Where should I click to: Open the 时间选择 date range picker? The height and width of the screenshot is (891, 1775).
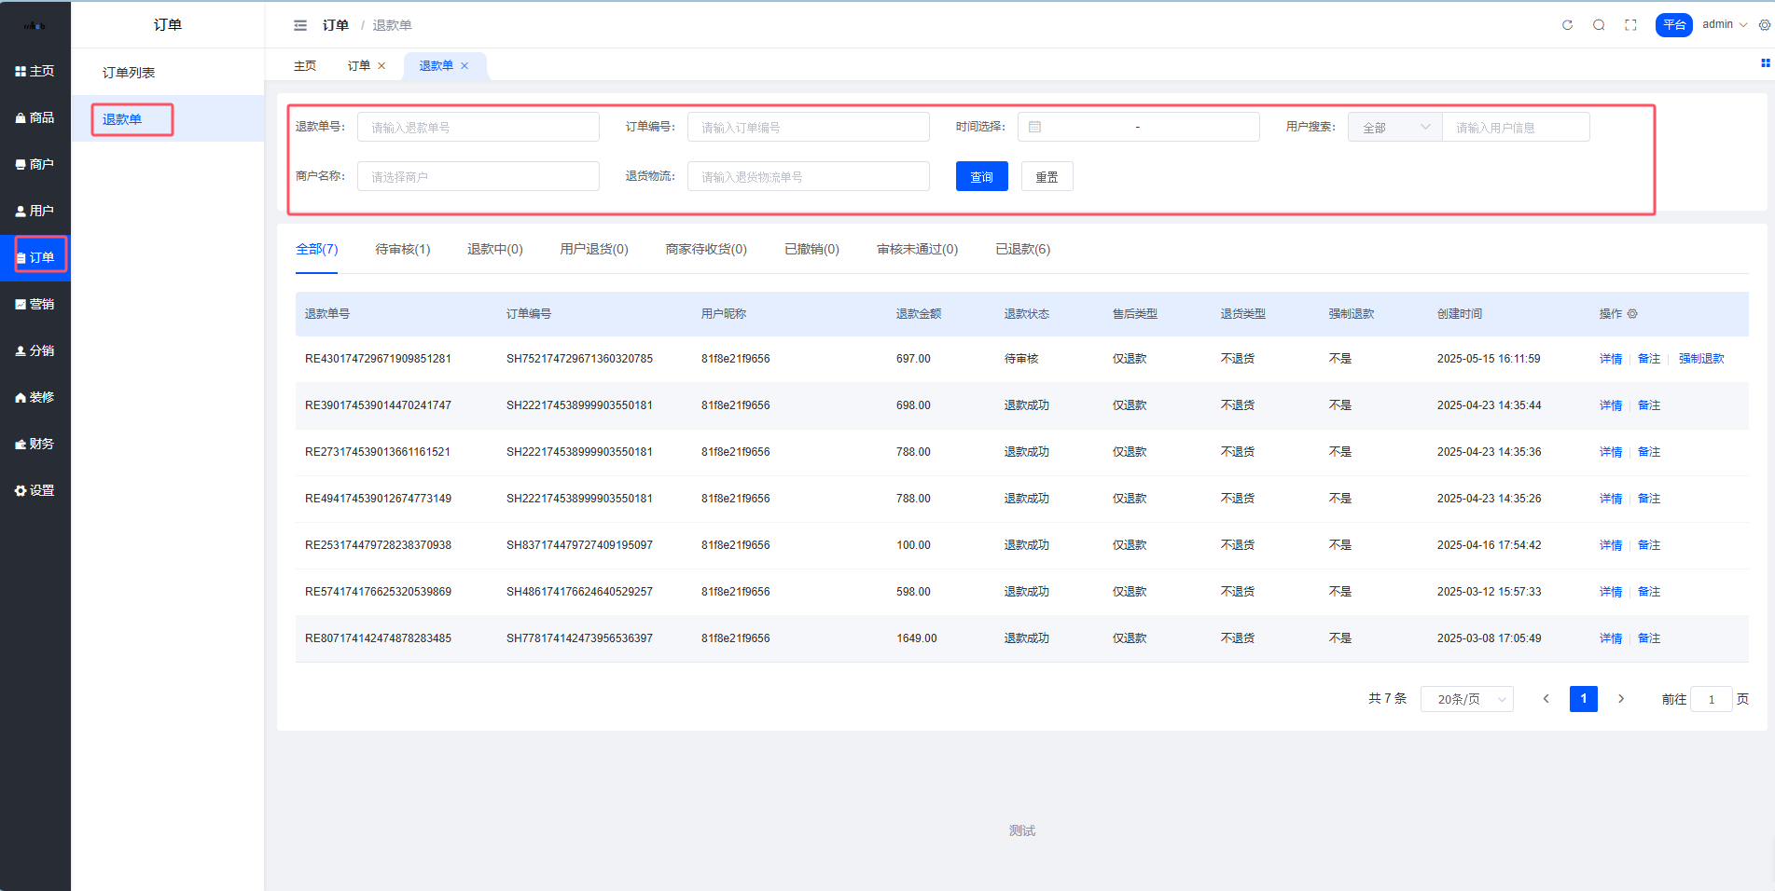coord(1138,128)
